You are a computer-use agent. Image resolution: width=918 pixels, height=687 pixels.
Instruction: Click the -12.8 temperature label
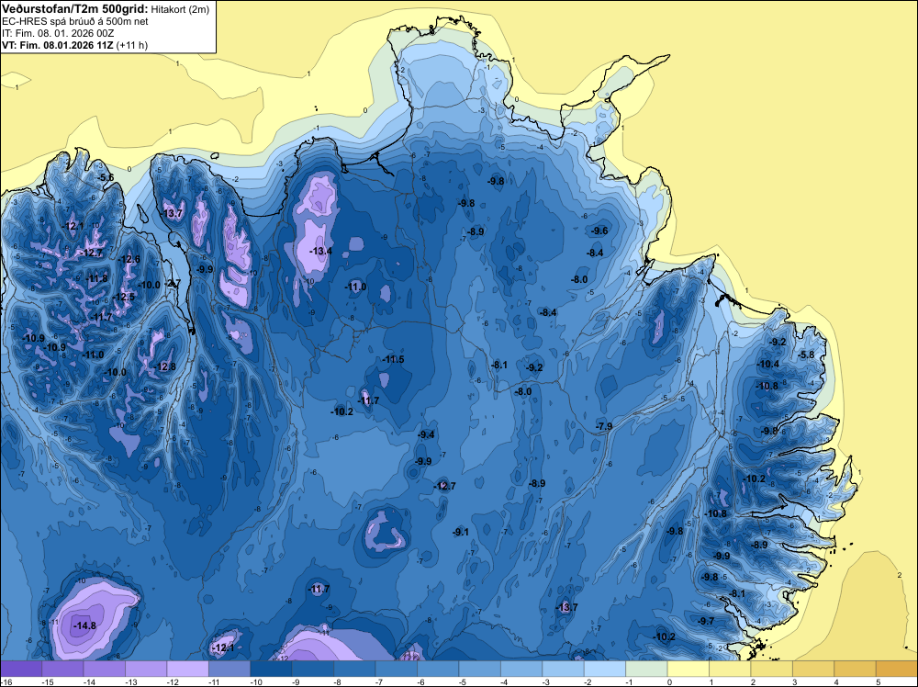164,366
